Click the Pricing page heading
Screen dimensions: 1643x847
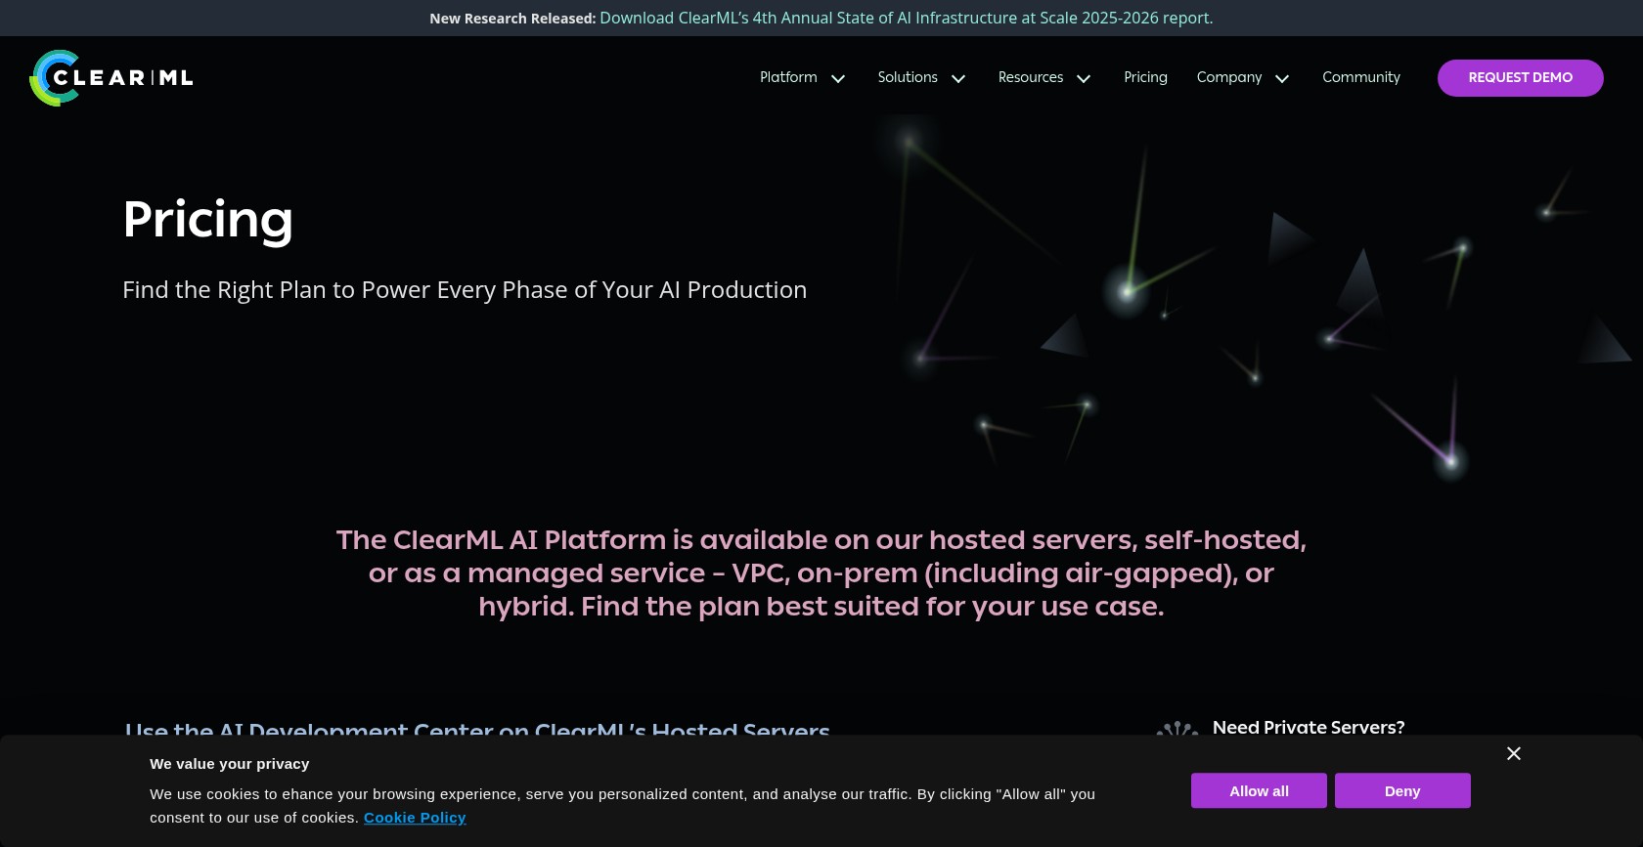(x=207, y=219)
